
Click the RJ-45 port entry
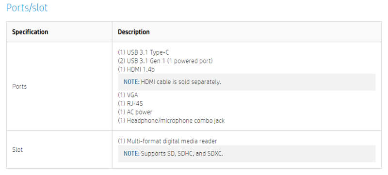(x=130, y=103)
